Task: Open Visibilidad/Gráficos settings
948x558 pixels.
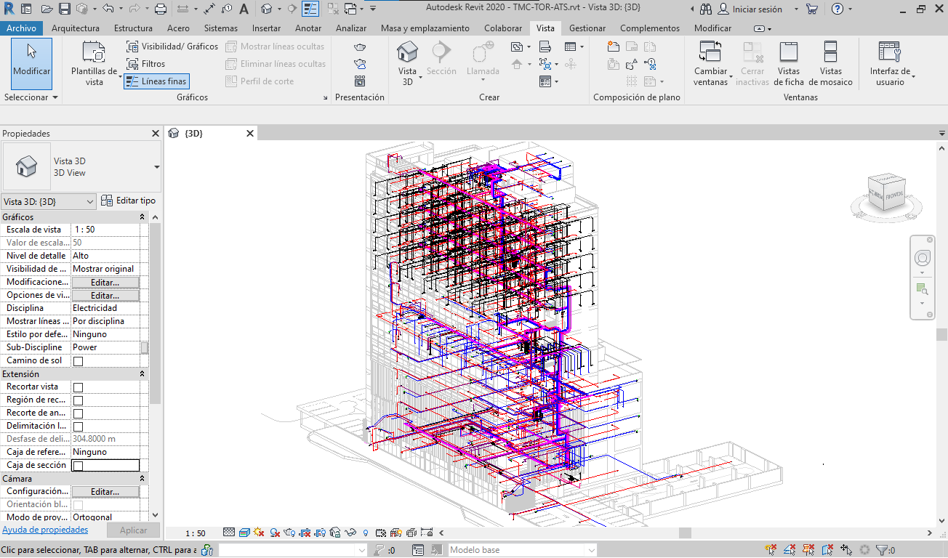Action: click(172, 46)
